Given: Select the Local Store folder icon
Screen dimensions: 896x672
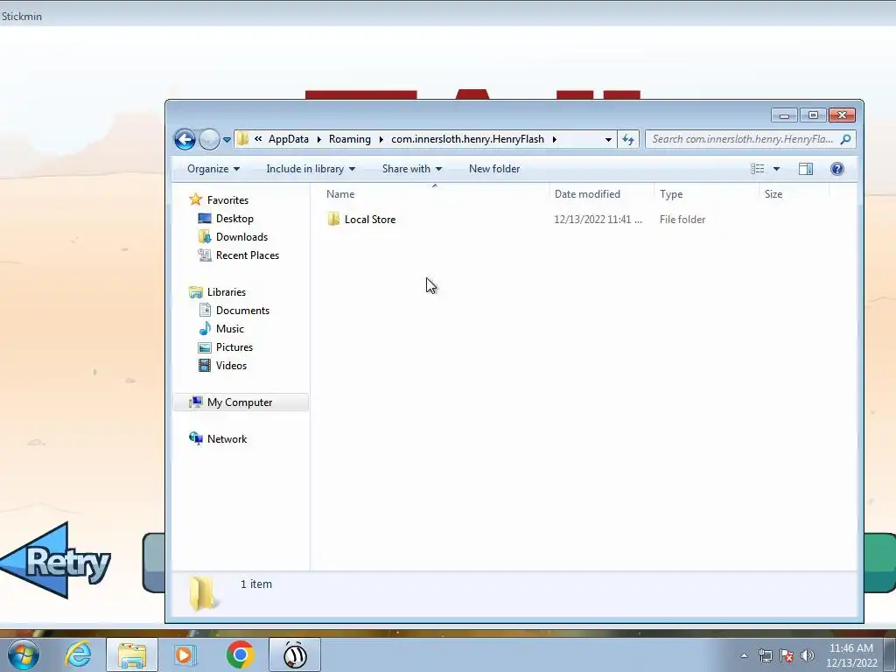Looking at the screenshot, I should click(333, 219).
